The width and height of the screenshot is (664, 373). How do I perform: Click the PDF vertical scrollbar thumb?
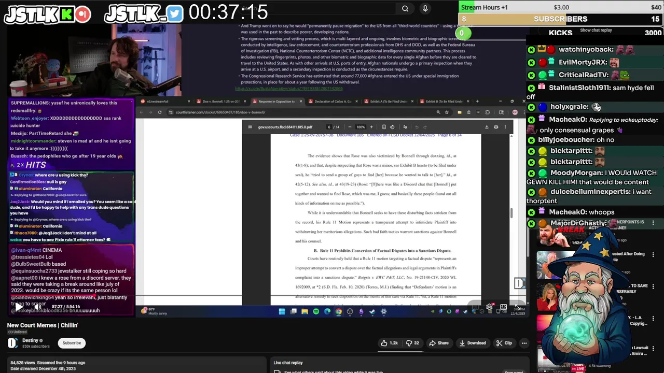click(x=511, y=213)
